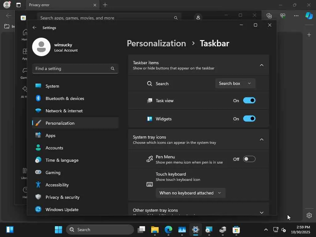Image resolution: width=316 pixels, height=237 pixels.
Task: Close the Privacy error tab
Action: point(95,5)
